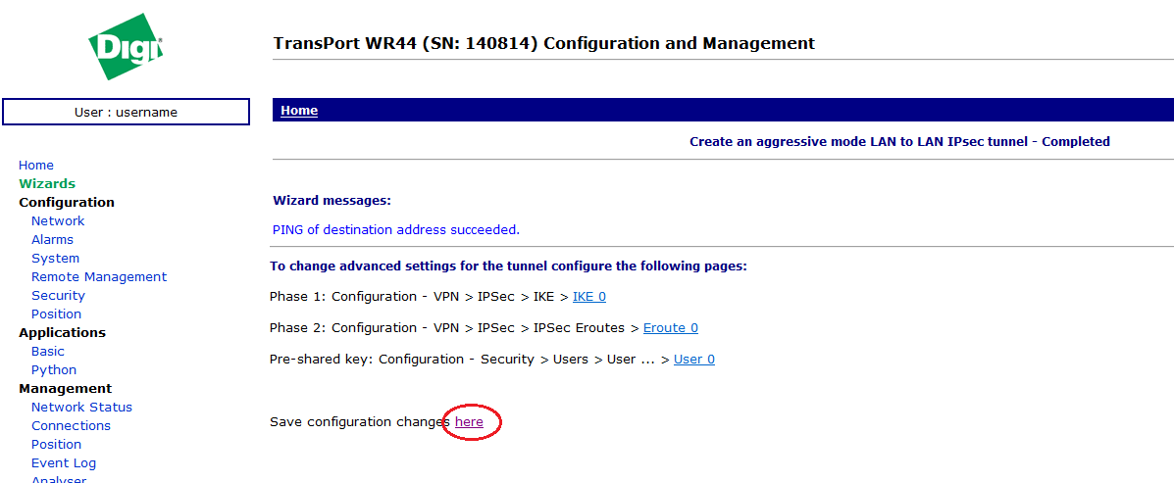Screen dimensions: 1174x483
Task: Click 'here' to save configuration changes
Action: click(x=469, y=422)
